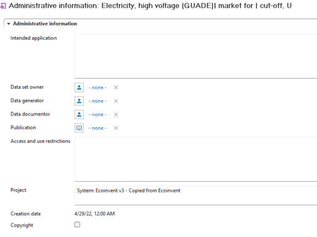Click the process icon beside the page title
This screenshot has width=317, height=237.
tap(3, 6)
